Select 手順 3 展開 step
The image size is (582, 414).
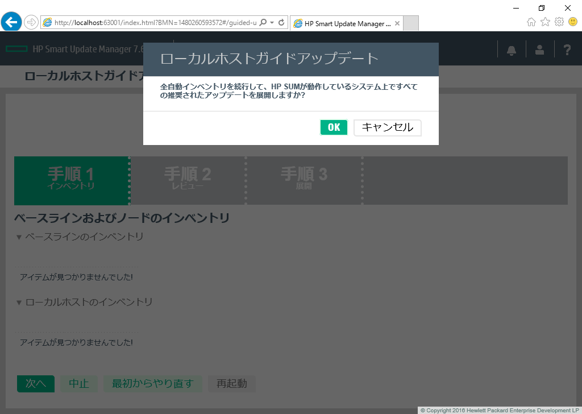[304, 180]
